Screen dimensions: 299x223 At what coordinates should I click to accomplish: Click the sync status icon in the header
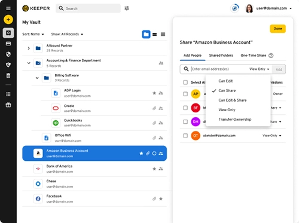(x=235, y=8)
